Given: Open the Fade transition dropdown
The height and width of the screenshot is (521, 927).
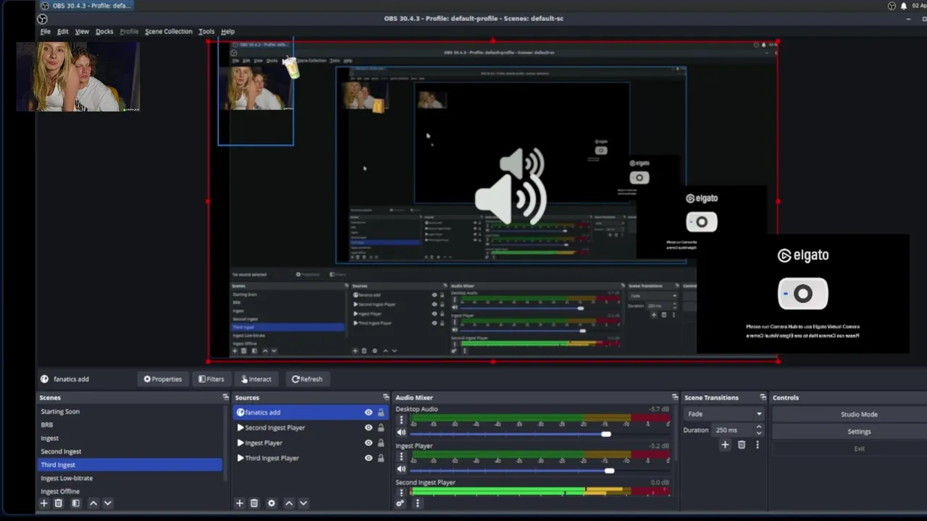Looking at the screenshot, I should click(724, 414).
